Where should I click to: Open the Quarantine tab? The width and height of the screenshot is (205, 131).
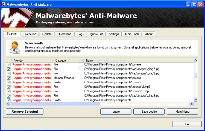click(x=65, y=34)
